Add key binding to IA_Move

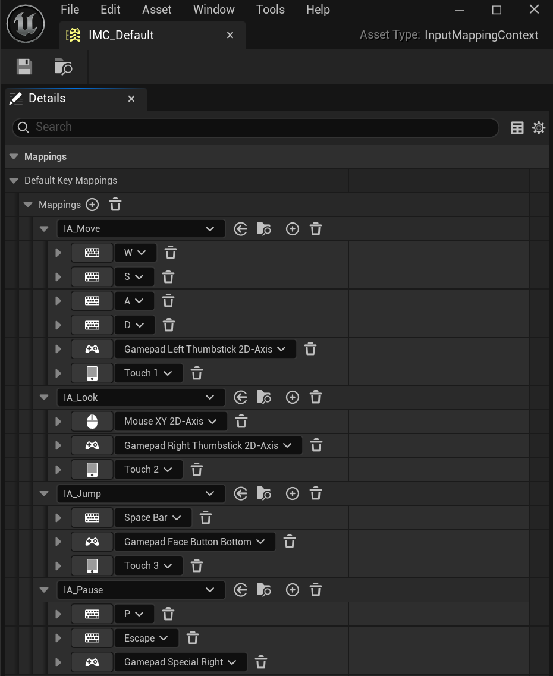click(292, 229)
